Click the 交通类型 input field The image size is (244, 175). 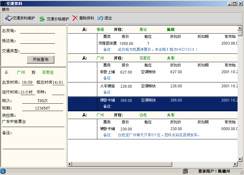37,51
